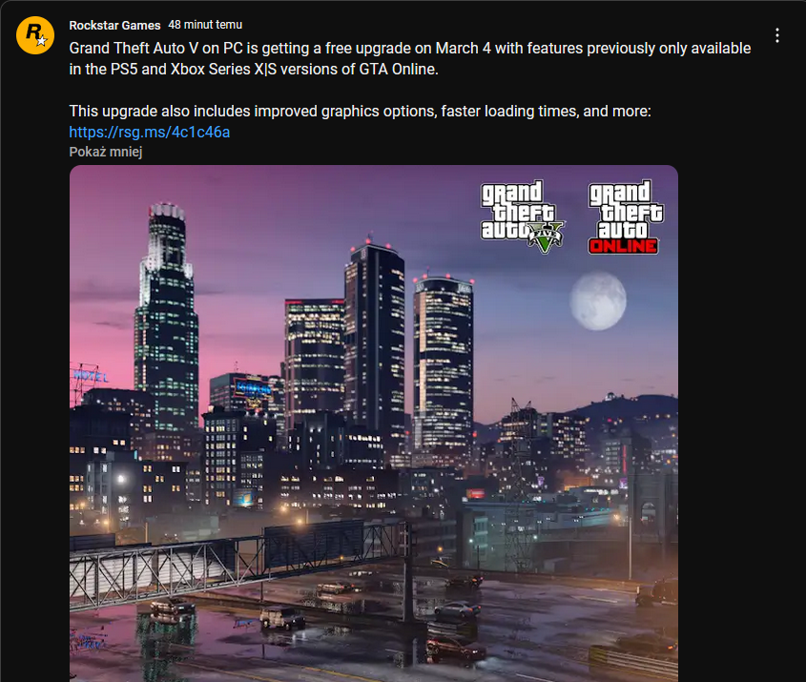Click the blue neon billboard on rooftop

coord(253,389)
